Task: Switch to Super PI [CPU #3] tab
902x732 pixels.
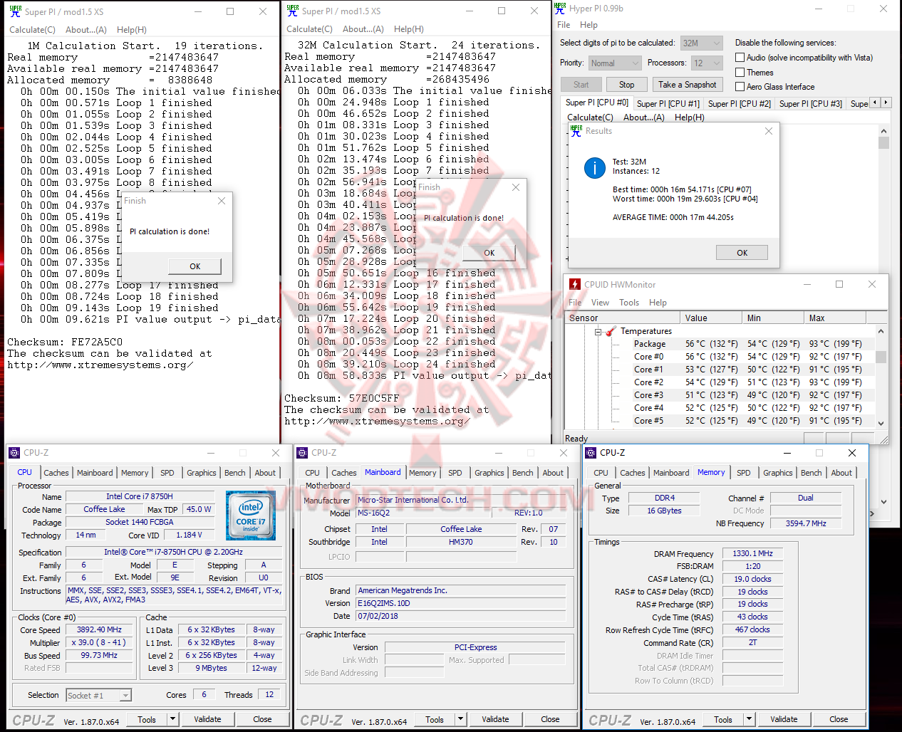Action: click(810, 103)
